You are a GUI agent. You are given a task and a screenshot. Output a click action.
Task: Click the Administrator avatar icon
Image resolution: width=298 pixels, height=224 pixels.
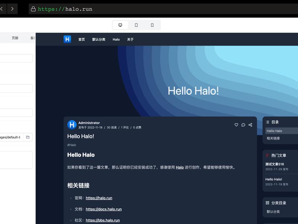(x=72, y=125)
